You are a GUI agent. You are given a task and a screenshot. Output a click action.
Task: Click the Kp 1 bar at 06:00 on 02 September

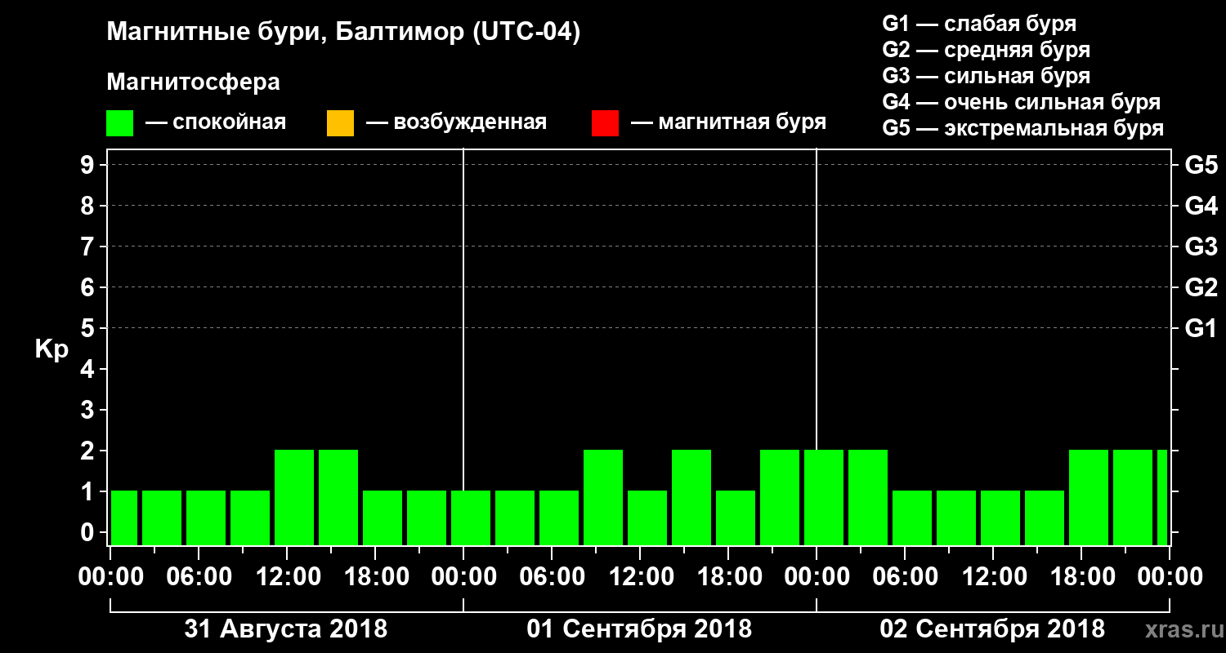912,518
